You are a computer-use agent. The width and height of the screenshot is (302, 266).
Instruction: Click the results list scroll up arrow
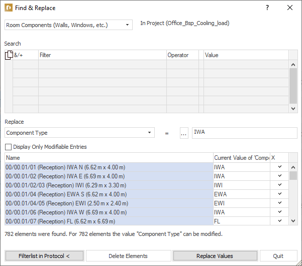click(293, 167)
